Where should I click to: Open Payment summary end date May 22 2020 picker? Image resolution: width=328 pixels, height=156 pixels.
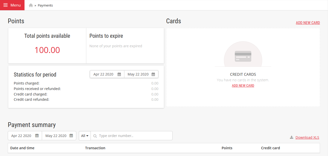coord(59,136)
